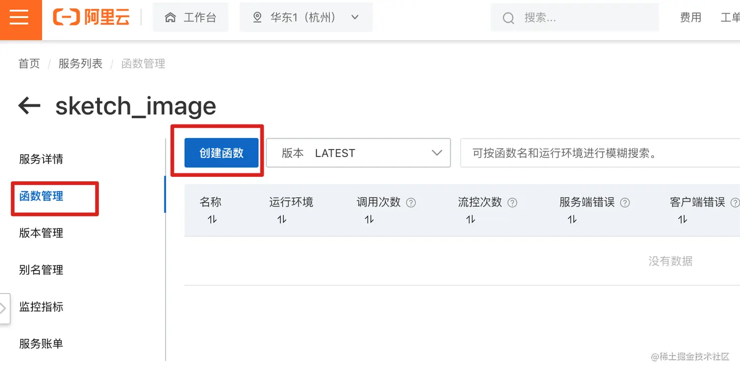The width and height of the screenshot is (740, 372).
Task: Focus the top bar 搜索 input field
Action: pos(575,18)
